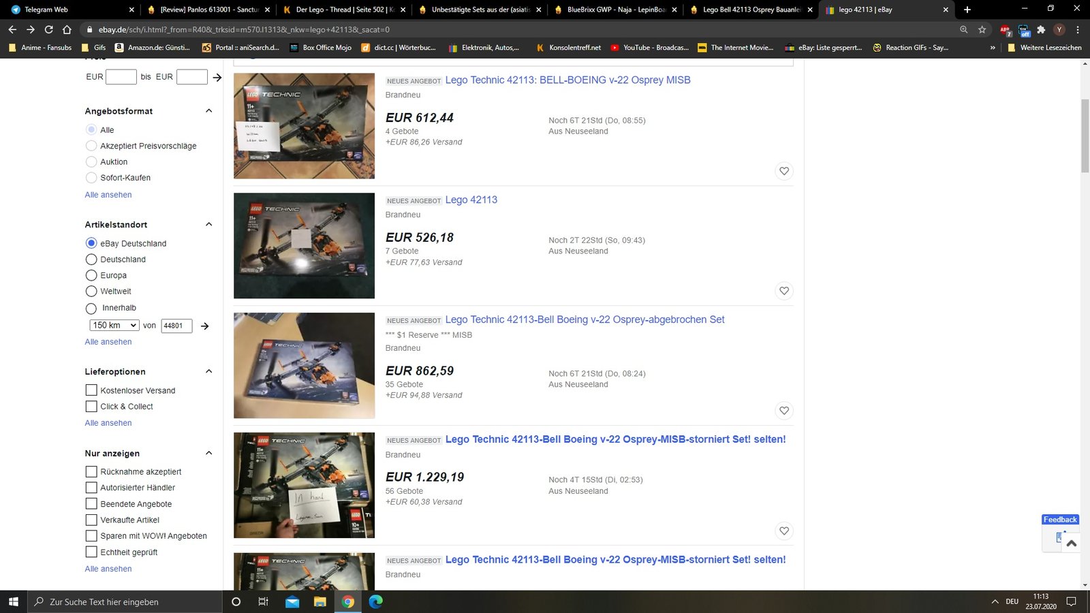This screenshot has height=613, width=1090.
Task: Switch to the BlueBrixx GWP tab
Action: pyautogui.click(x=615, y=10)
